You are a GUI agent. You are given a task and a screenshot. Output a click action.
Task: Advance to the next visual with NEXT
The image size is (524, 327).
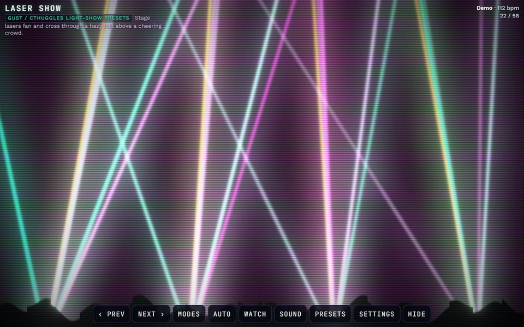click(x=151, y=314)
